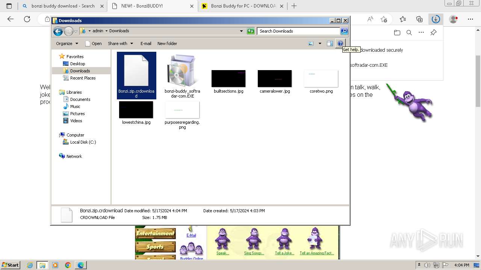The height and width of the screenshot is (270, 481).
Task: Click the Read aloud icon in Edge
Action: pos(370,19)
